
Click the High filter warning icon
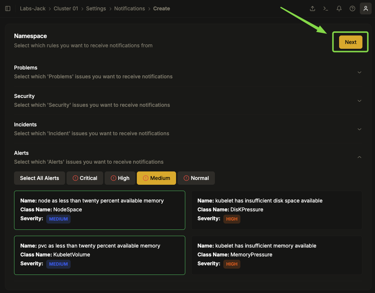point(114,178)
